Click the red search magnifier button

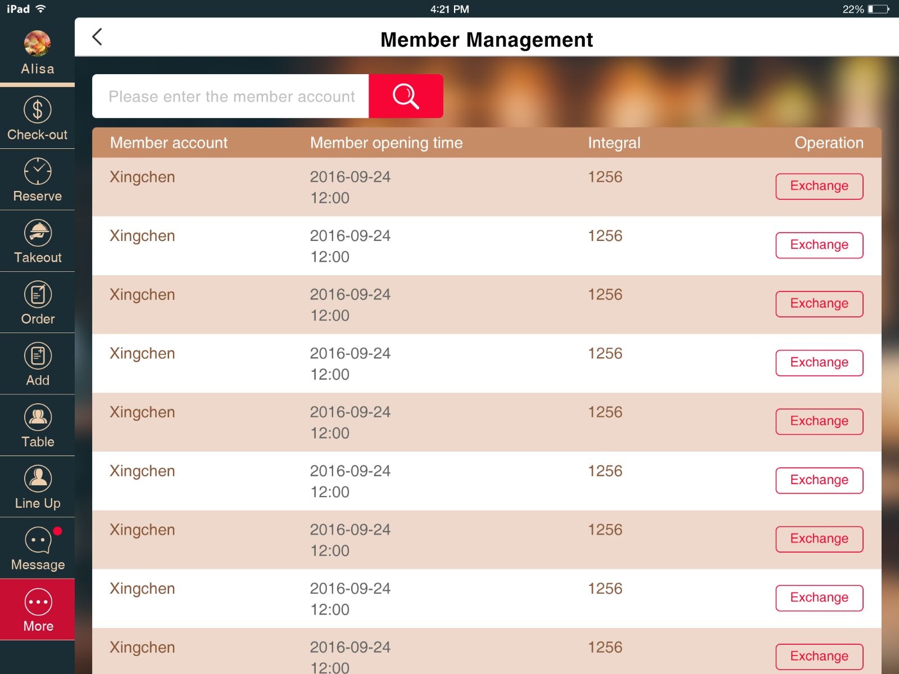coord(406,96)
